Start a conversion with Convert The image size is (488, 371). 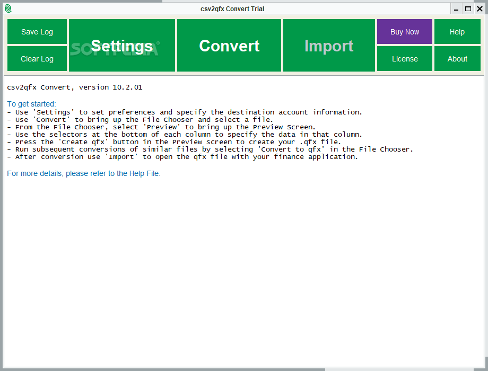pyautogui.click(x=229, y=46)
